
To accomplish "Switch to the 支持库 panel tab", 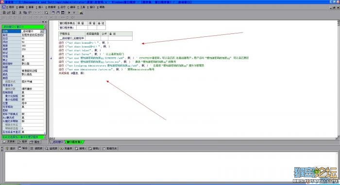I will tap(9, 142).
